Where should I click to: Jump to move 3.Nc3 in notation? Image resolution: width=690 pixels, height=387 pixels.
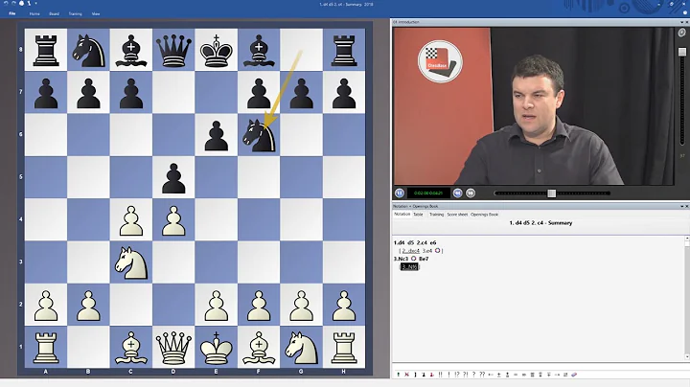[x=402, y=259]
